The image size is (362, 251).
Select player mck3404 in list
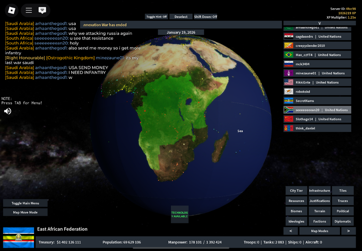pos(317,64)
